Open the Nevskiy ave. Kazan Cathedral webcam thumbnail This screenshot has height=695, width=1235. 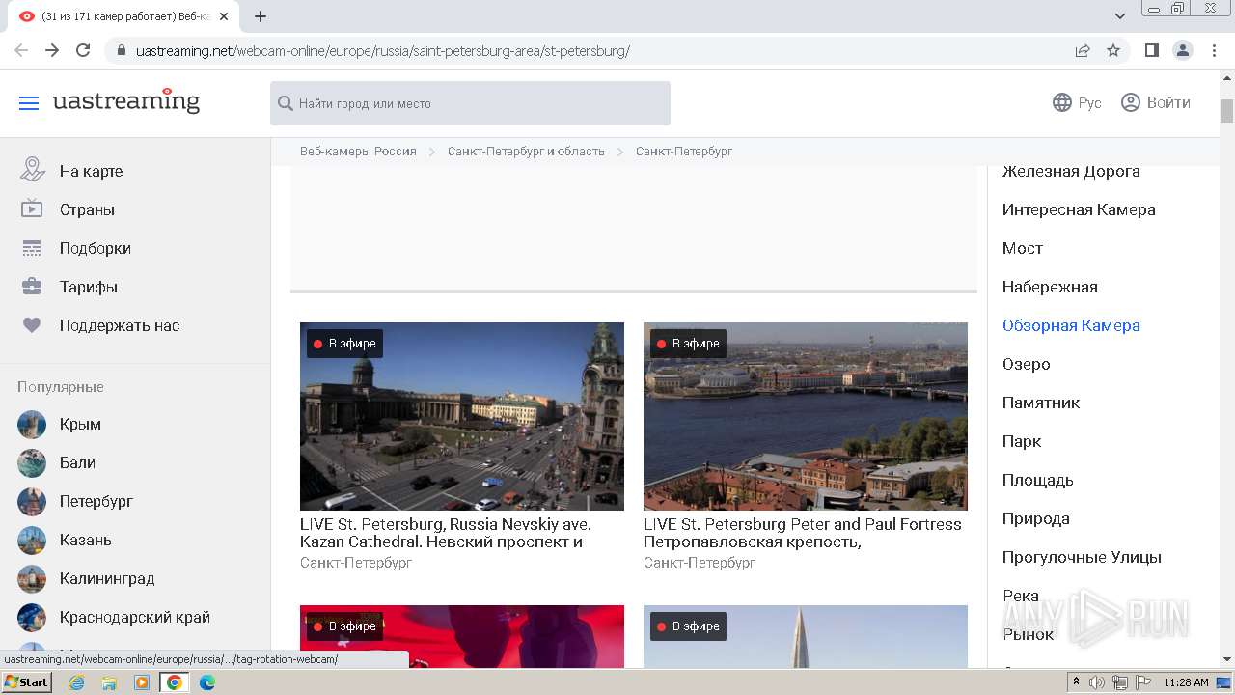tap(462, 416)
